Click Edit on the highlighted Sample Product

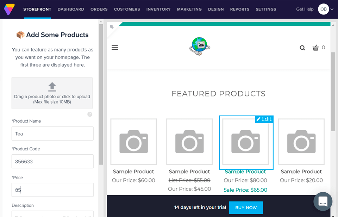click(264, 119)
